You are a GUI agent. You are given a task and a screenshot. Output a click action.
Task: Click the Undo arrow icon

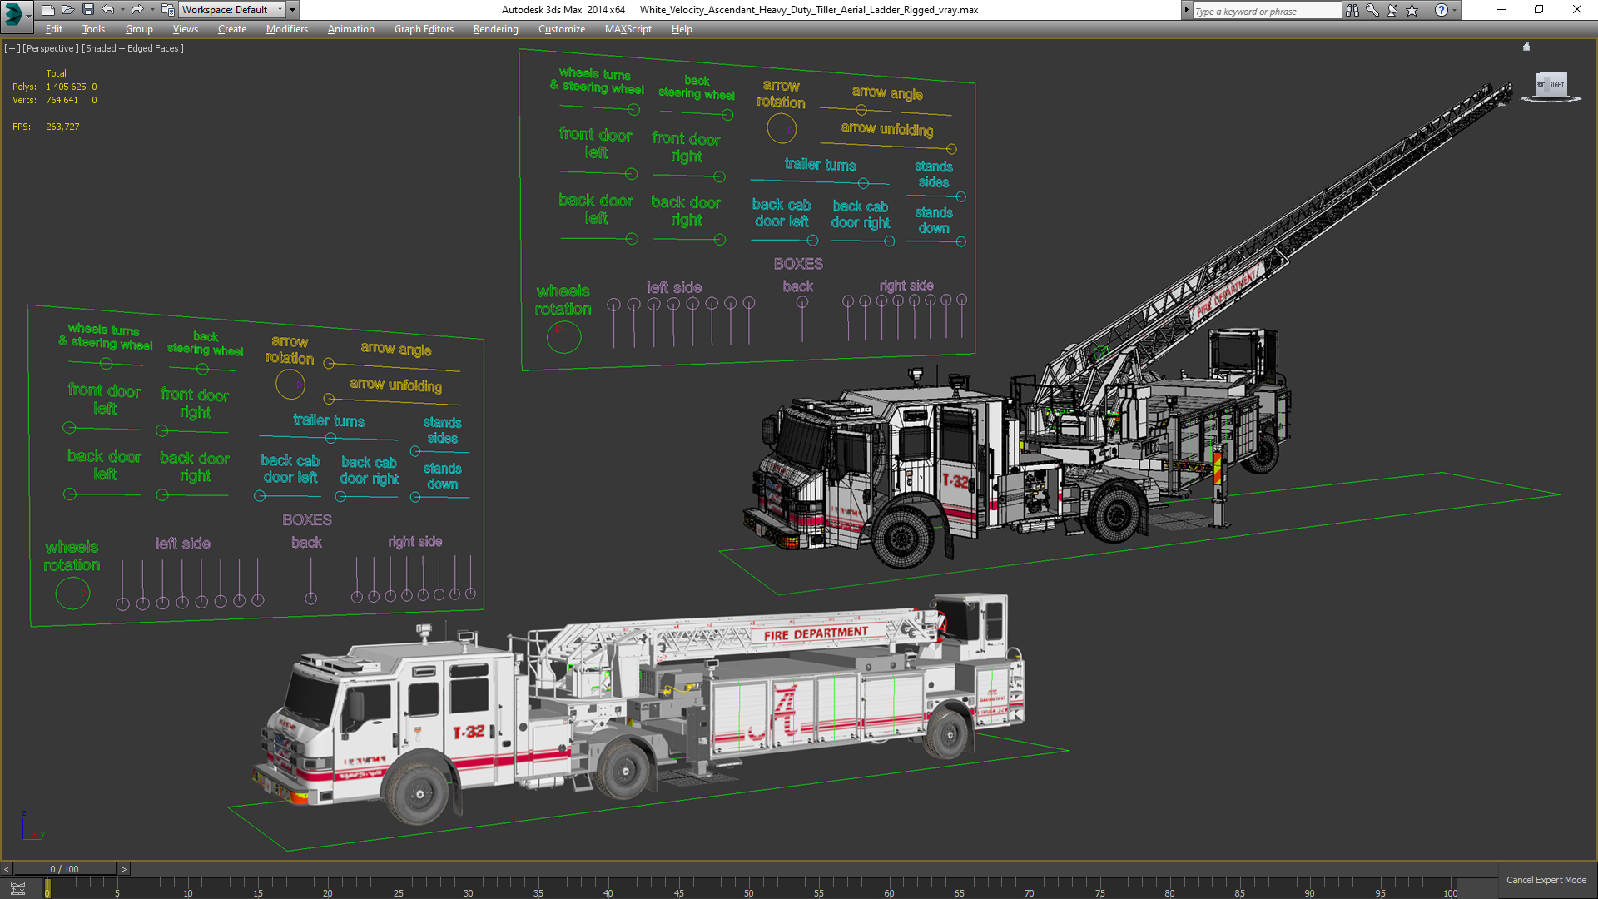point(107,10)
